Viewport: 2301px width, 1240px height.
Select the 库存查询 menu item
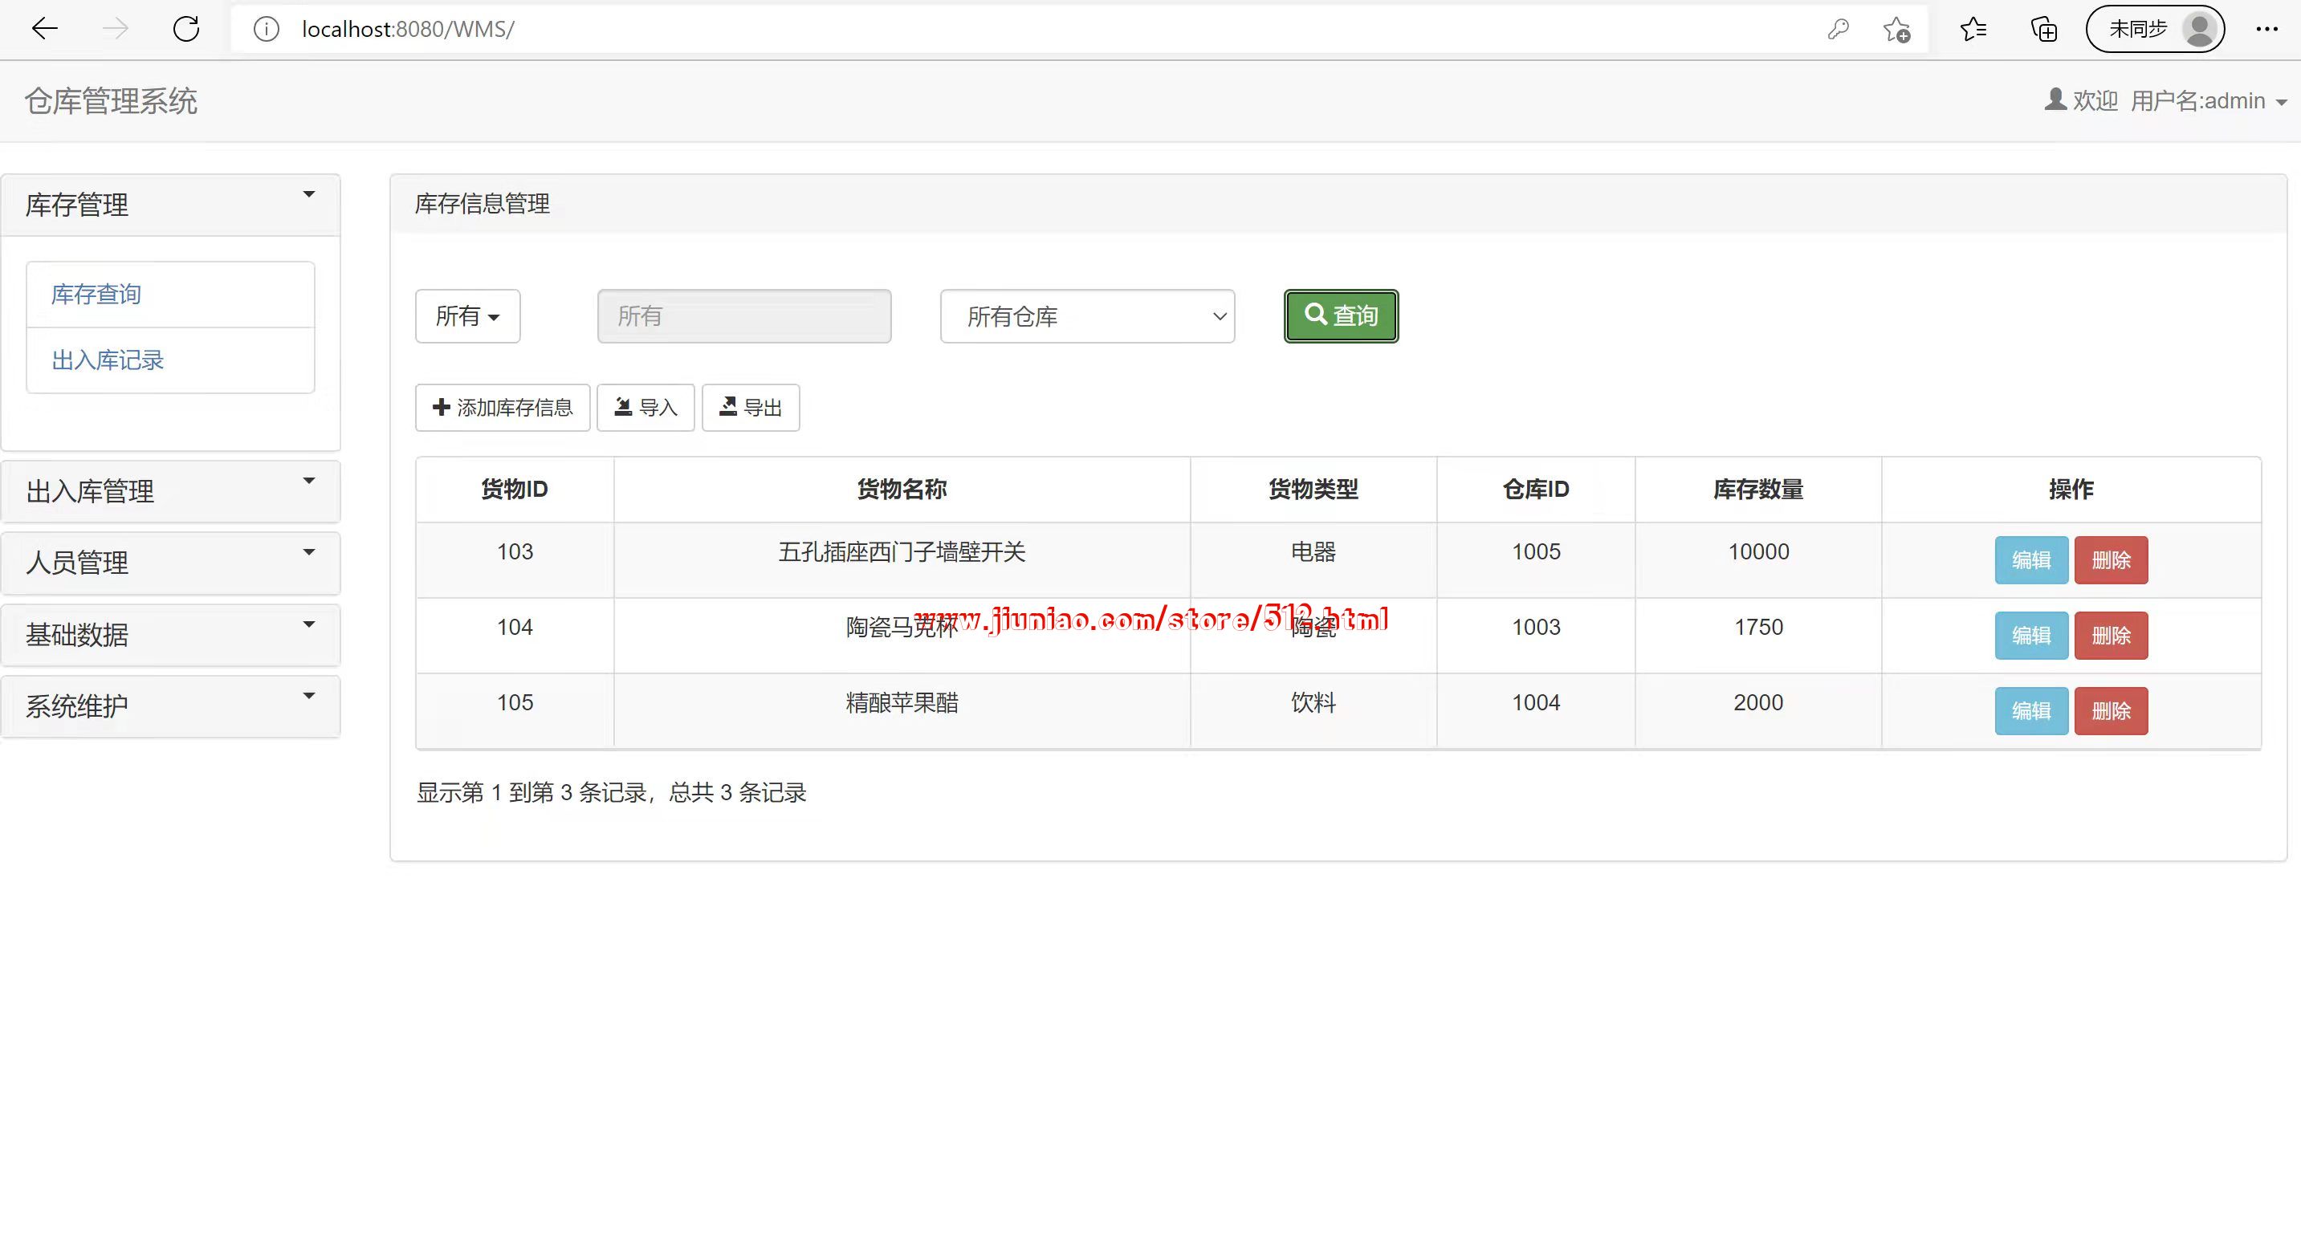[x=96, y=295]
